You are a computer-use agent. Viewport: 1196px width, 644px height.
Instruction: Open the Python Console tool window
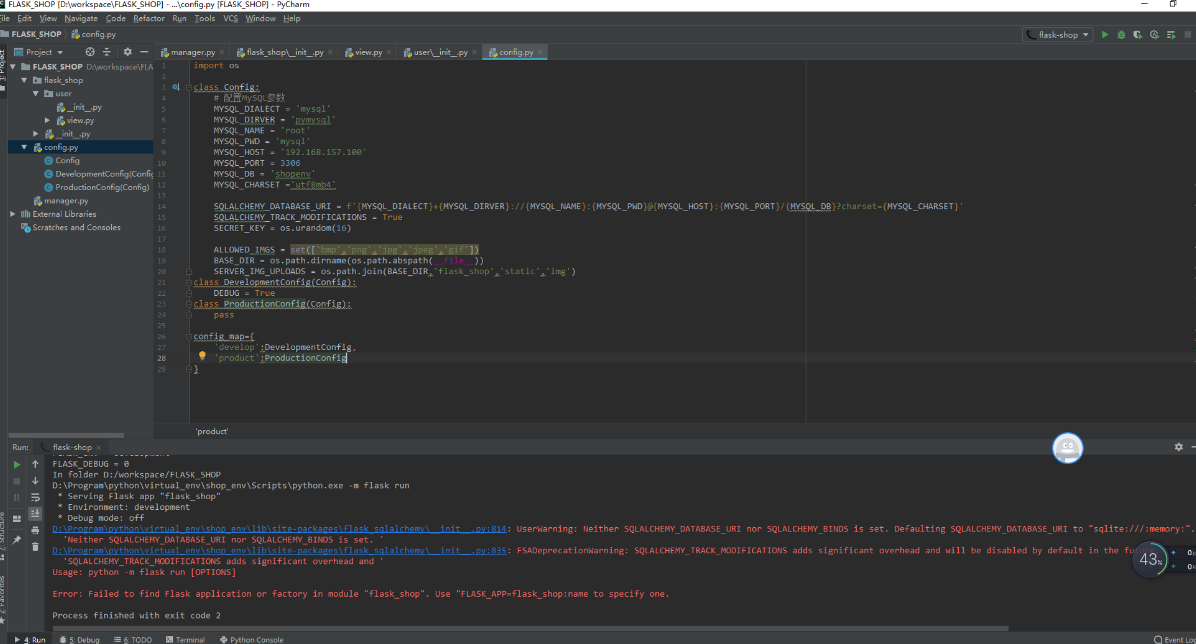click(252, 639)
